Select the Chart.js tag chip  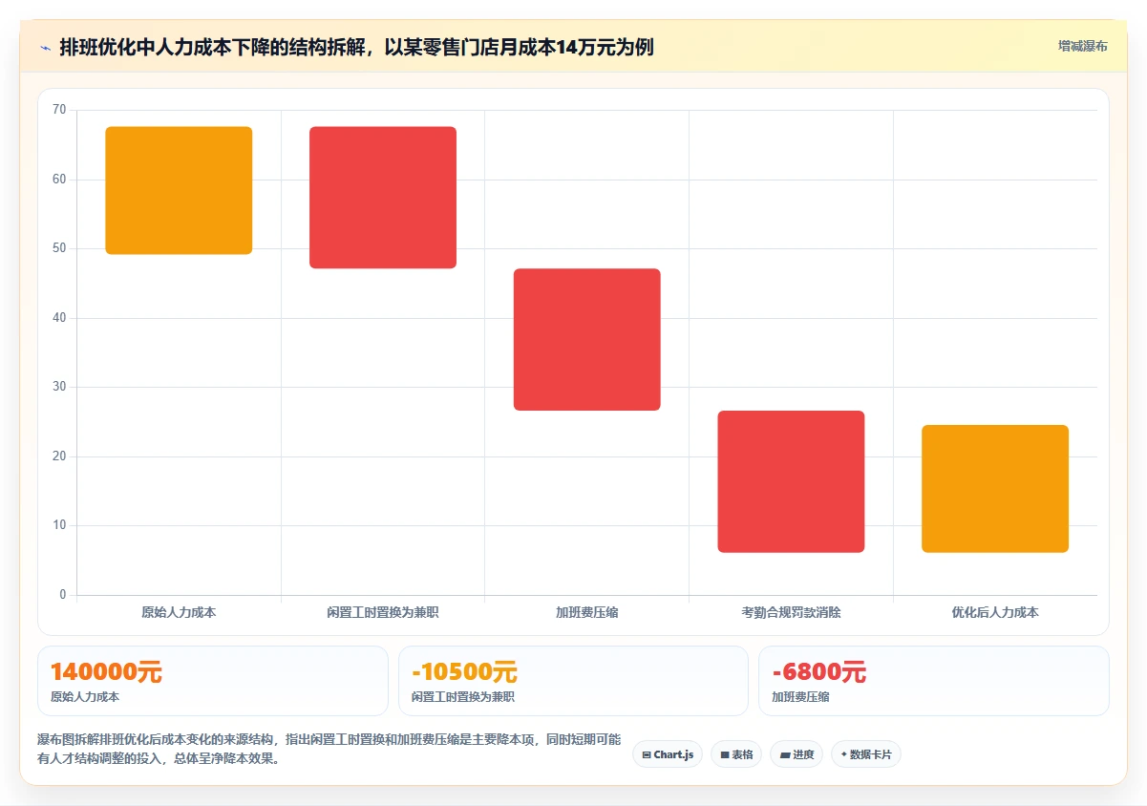[668, 754]
